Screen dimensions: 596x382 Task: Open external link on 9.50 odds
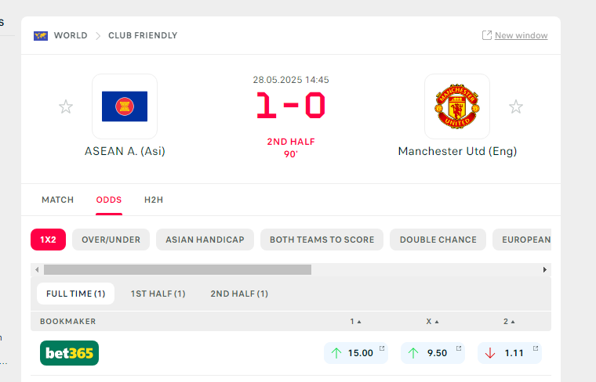(x=459, y=348)
